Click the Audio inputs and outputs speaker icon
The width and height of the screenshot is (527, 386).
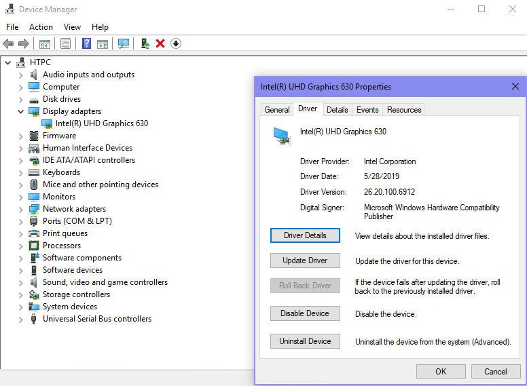click(x=33, y=75)
